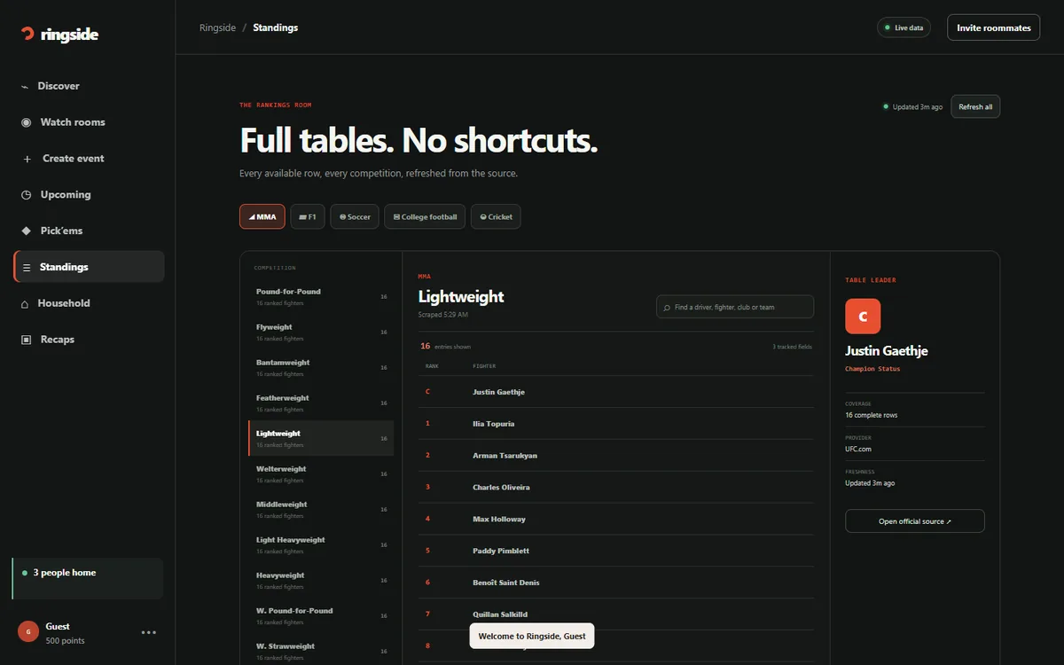Select the Heavyweight competition
The width and height of the screenshot is (1064, 665).
coord(321,580)
